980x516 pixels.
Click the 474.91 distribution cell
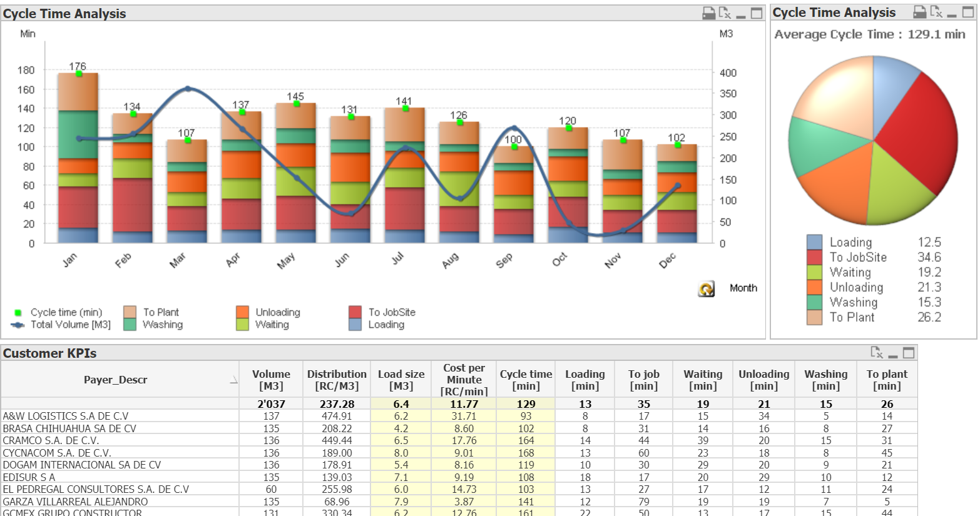coord(337,416)
